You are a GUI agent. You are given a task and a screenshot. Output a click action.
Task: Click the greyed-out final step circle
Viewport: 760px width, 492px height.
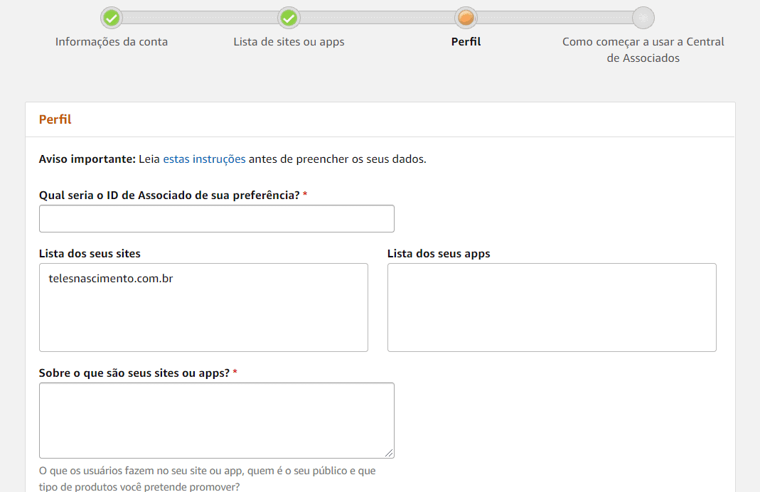[x=643, y=18]
